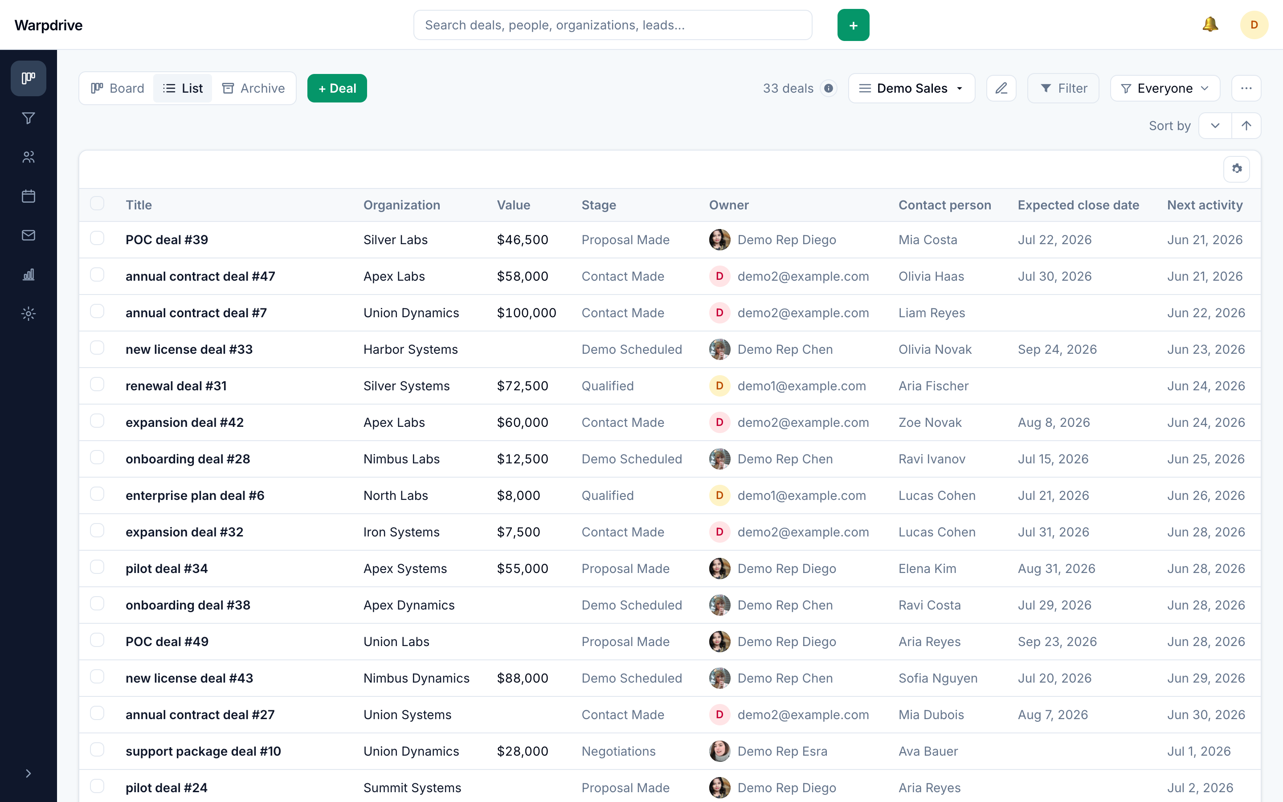Open the mail sidebar icon
The image size is (1283, 802).
[28, 236]
